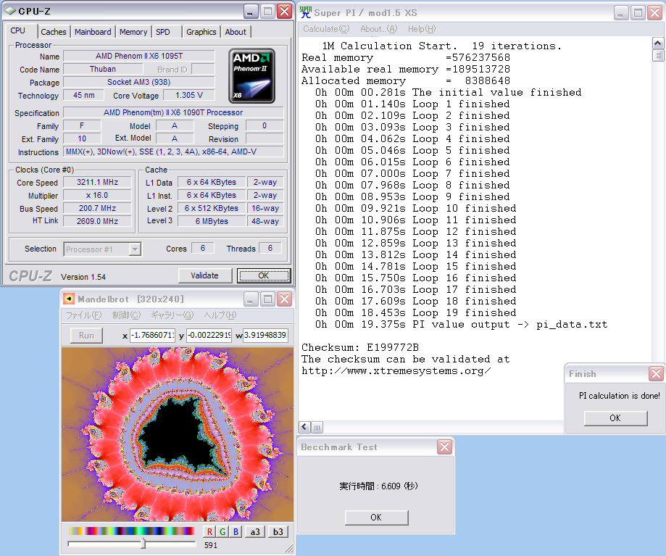Viewport: 666px width, 556px height.
Task: Click the Core Voltage value 1.305 V
Action: click(x=189, y=96)
